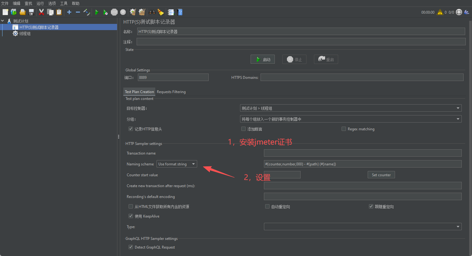Click the HTTPS Domains input field
The width and height of the screenshot is (472, 256).
coord(362,77)
